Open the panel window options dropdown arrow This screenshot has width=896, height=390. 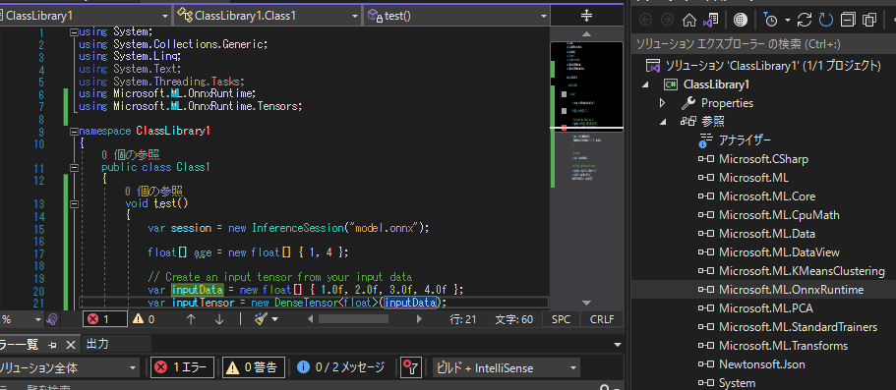click(x=617, y=344)
